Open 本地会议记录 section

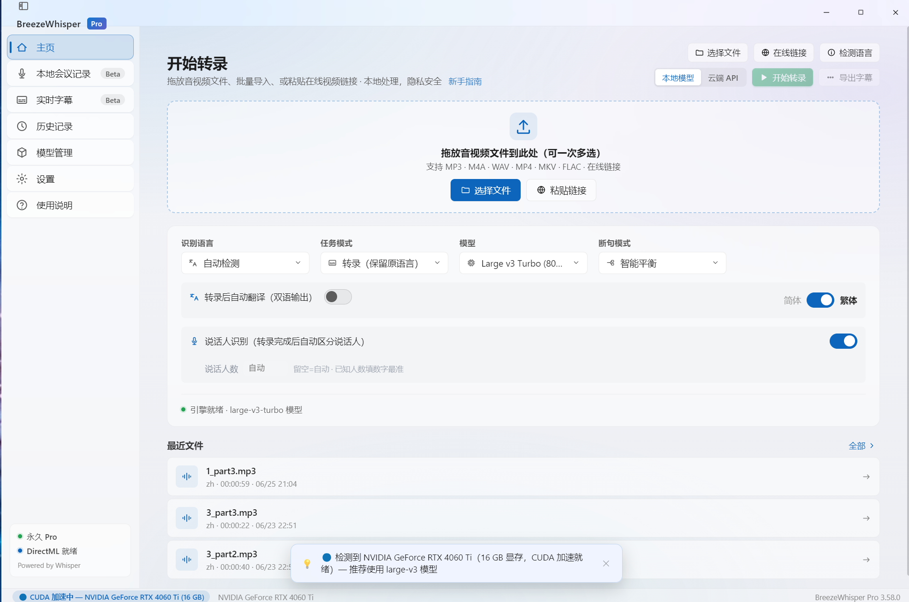tap(70, 74)
